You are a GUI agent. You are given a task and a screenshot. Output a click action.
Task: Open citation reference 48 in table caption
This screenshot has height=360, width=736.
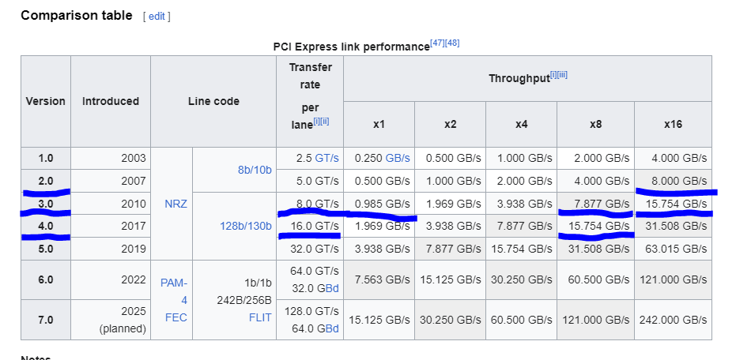click(452, 43)
